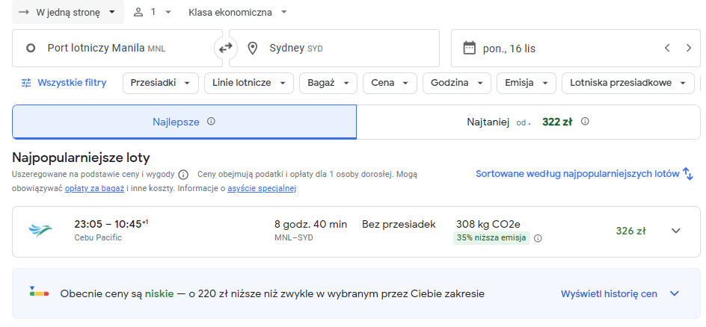Select the Najtaniej tab
Viewport: 706px width, 327px height.
click(528, 122)
